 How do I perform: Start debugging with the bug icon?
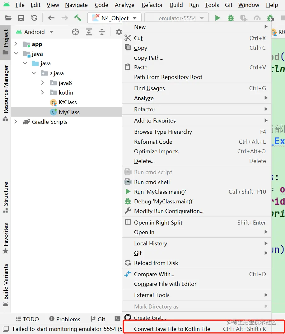click(x=231, y=18)
